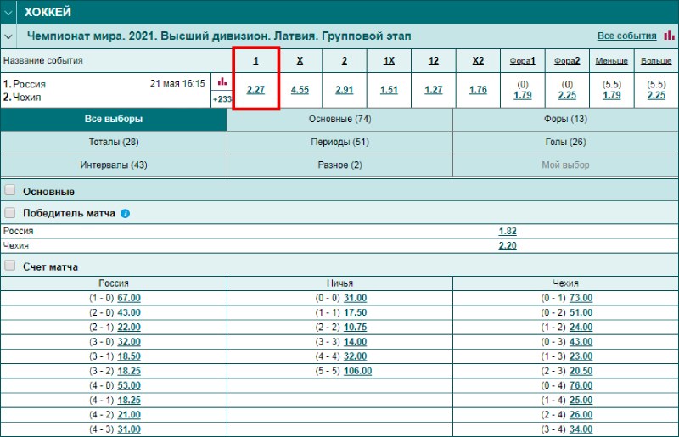This screenshot has height=437, width=679.
Task: Collapse the ХОККЕЙ section chevron
Action: pos(8,13)
